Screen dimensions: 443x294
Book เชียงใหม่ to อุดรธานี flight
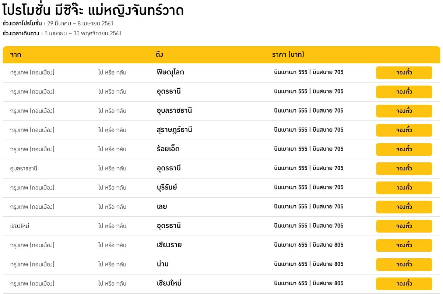[404, 226]
